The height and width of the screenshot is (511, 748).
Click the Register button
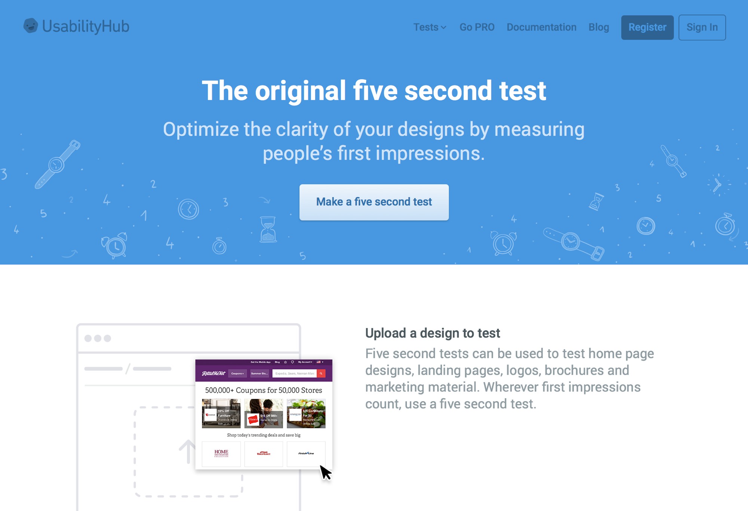(647, 27)
